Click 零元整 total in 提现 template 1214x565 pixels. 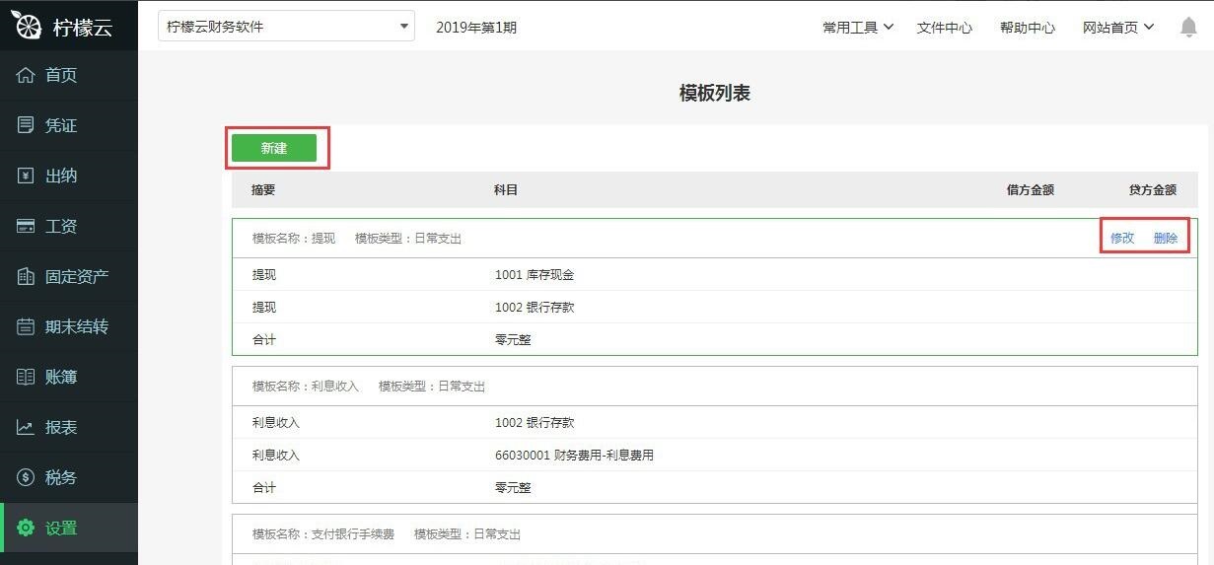[x=513, y=340]
